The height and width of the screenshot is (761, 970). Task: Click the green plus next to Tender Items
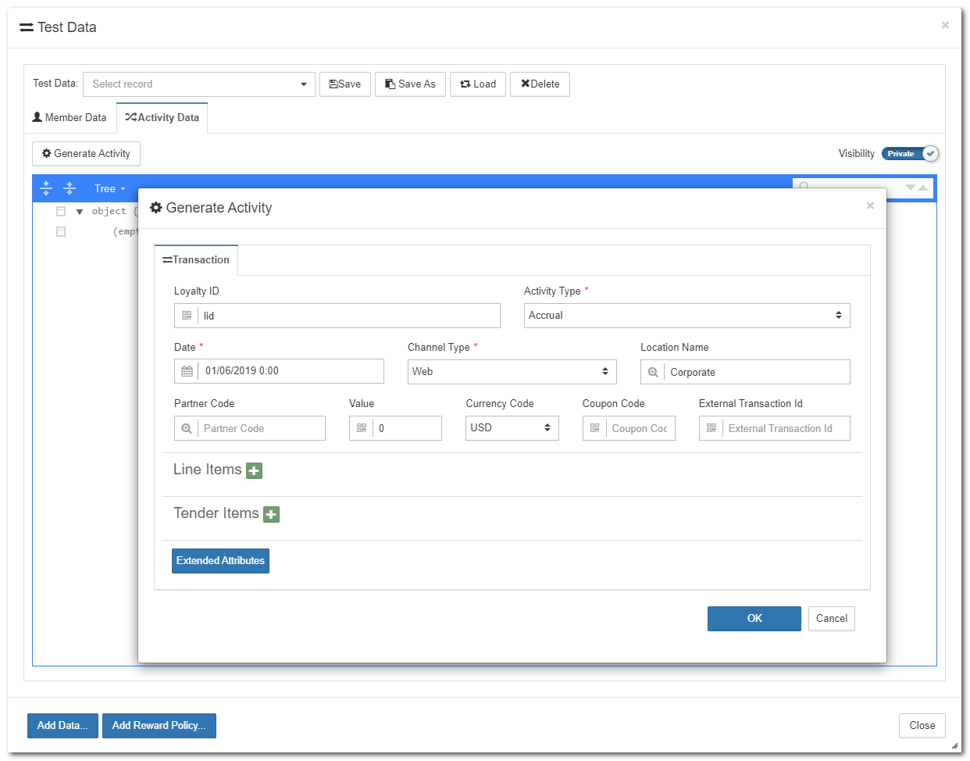point(271,514)
